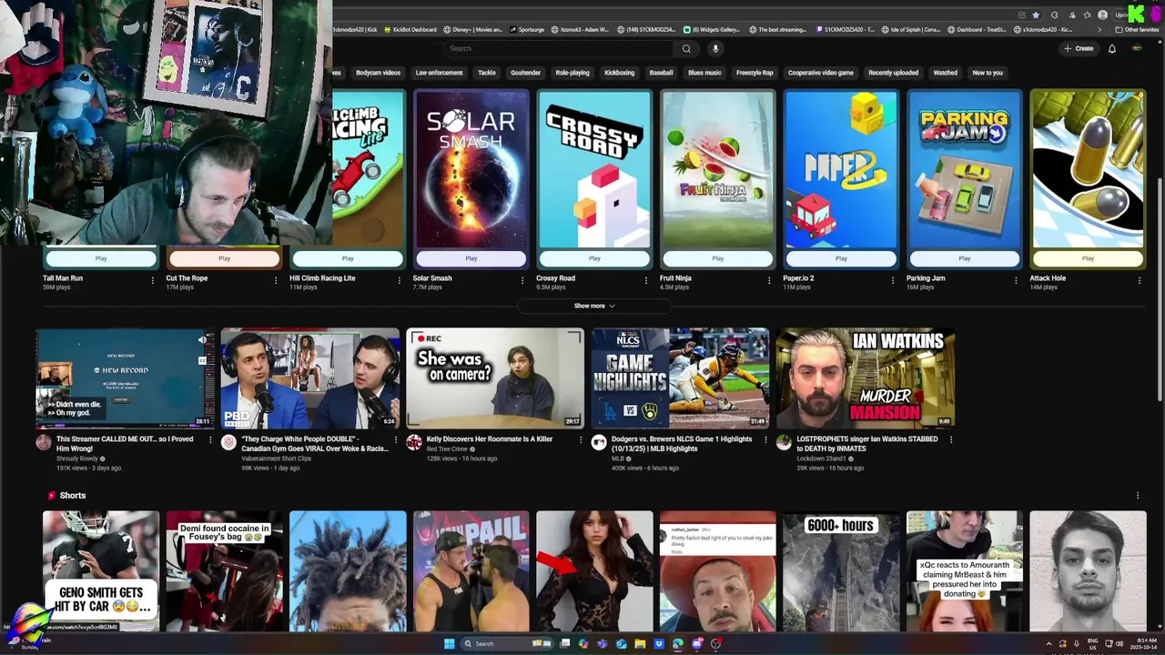Open File Explorer from the taskbar
This screenshot has width=1165, height=655.
point(640,644)
